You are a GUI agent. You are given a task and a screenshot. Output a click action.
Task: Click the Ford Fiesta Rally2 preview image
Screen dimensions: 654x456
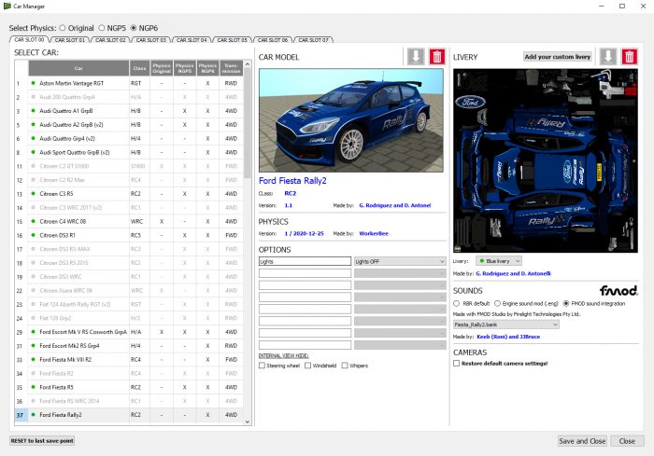pos(351,120)
